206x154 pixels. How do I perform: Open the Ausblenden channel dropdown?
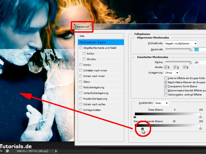162,103
